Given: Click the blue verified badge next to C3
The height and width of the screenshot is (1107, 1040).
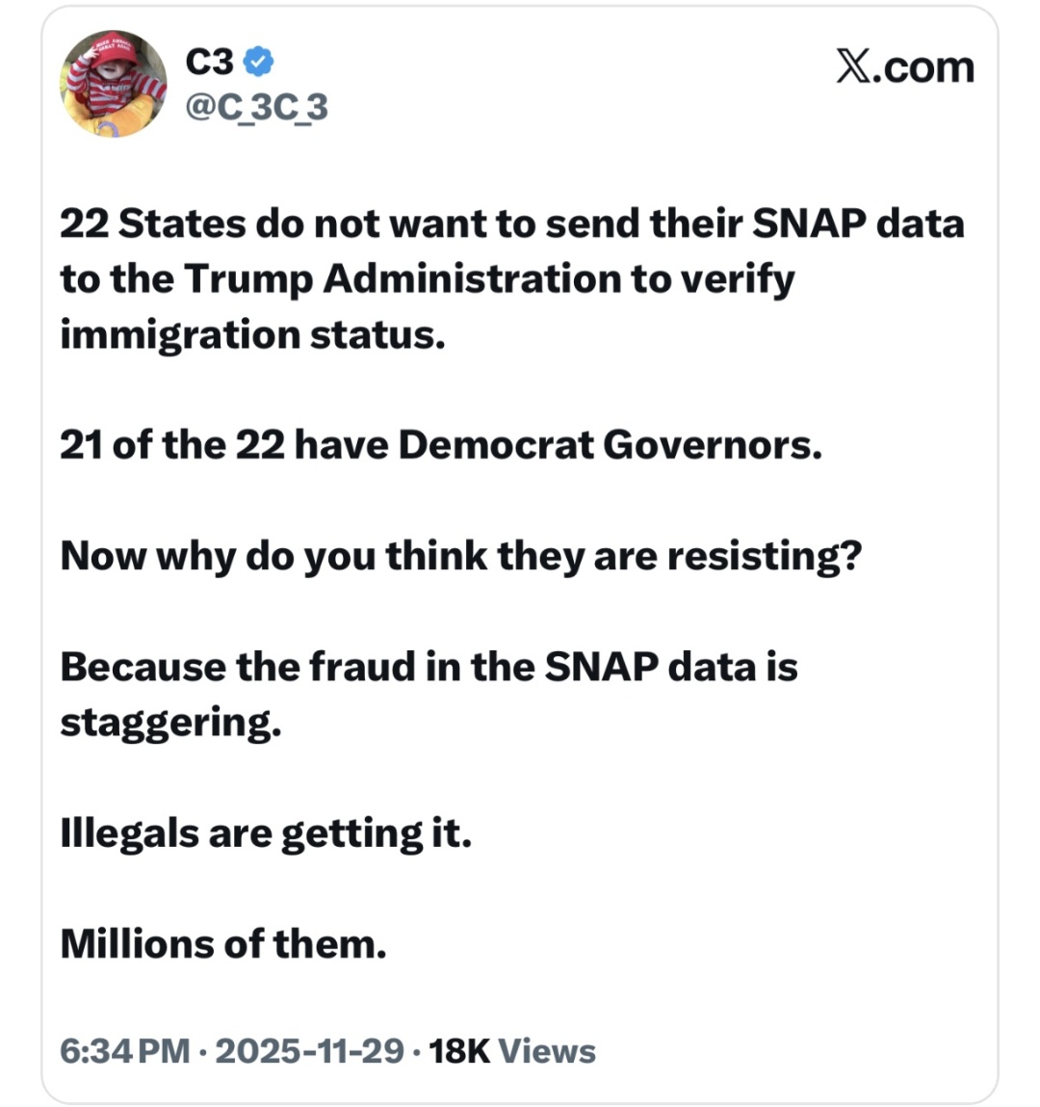Looking at the screenshot, I should click(x=258, y=63).
